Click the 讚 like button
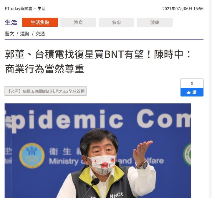This screenshot has width=212, height=198. click(x=192, y=92)
